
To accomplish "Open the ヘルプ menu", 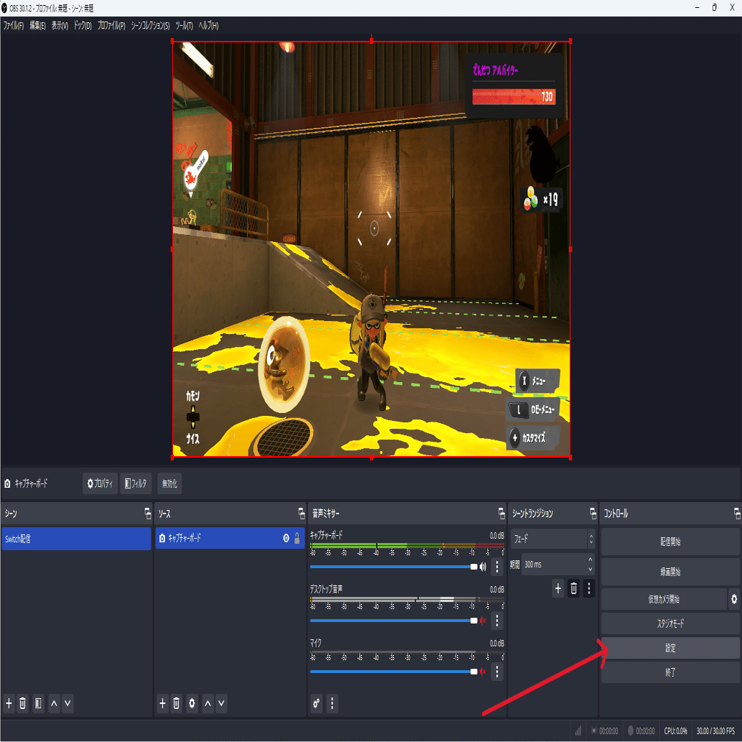I will 208,26.
